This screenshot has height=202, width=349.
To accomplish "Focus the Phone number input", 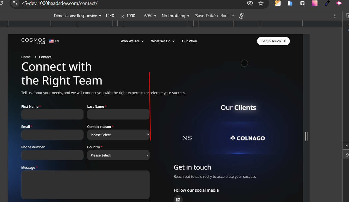I will 52,155.
